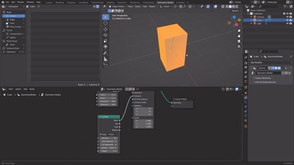
Task: Select Instances domain in spreadsheet
Action: click(13, 52)
